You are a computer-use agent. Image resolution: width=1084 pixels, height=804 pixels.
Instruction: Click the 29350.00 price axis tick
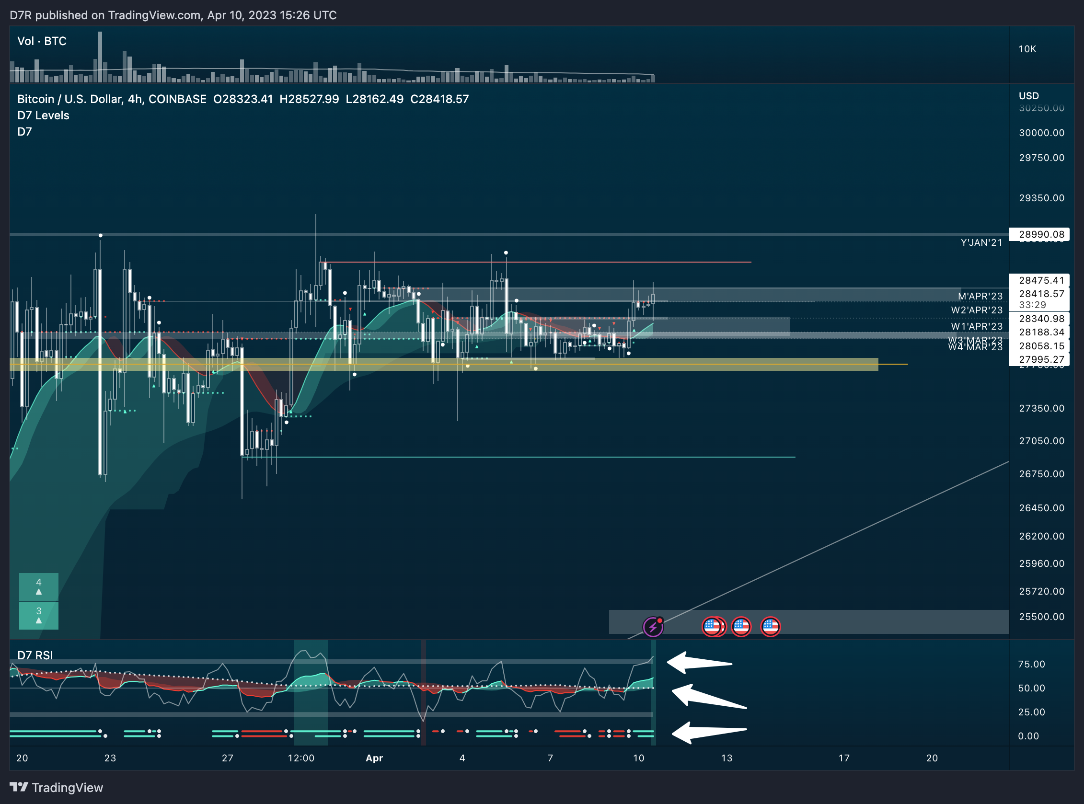(1042, 198)
